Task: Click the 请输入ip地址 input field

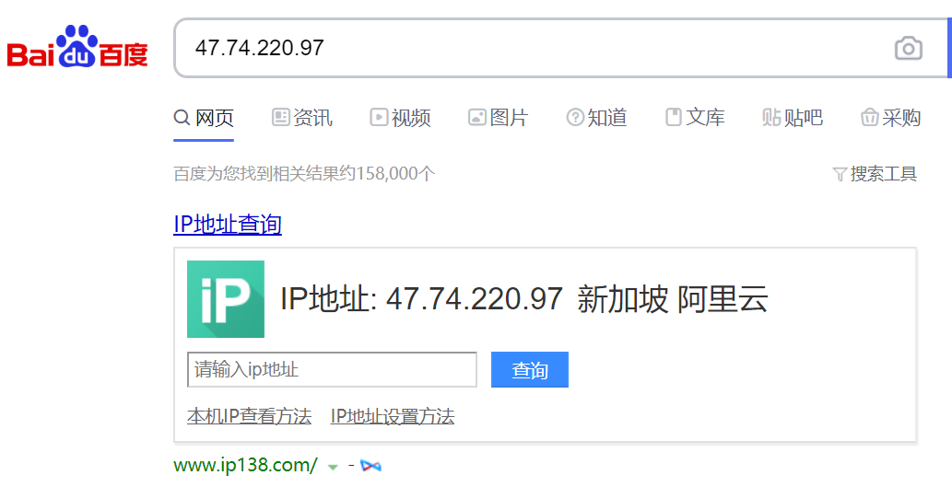Action: pyautogui.click(x=332, y=369)
